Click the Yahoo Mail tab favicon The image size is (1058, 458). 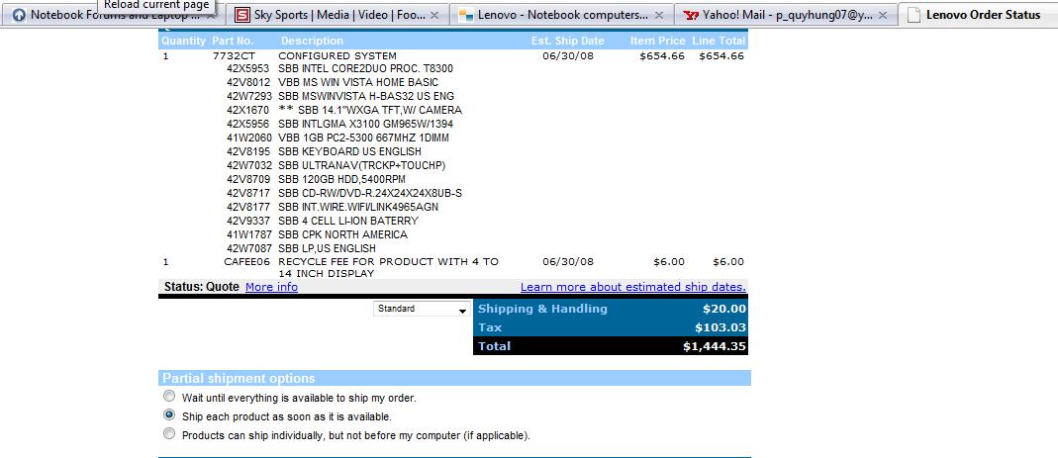click(x=690, y=15)
